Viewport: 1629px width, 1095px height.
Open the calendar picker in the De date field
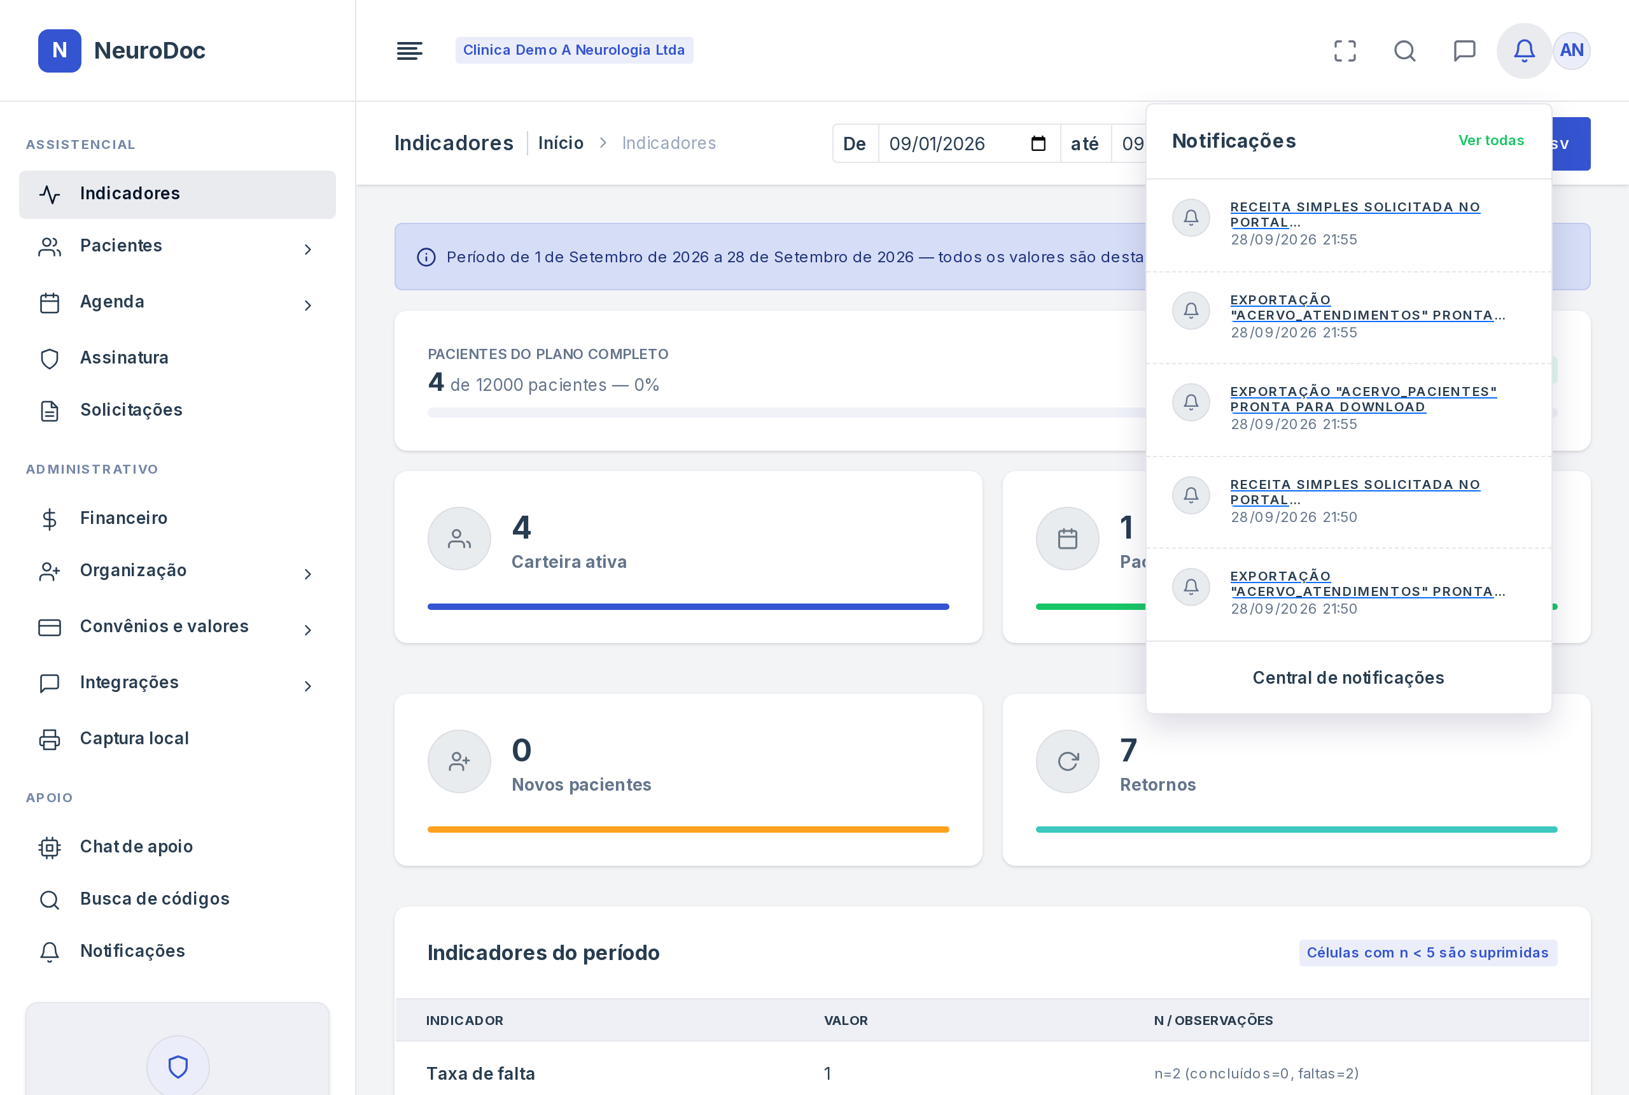pyautogui.click(x=1038, y=143)
